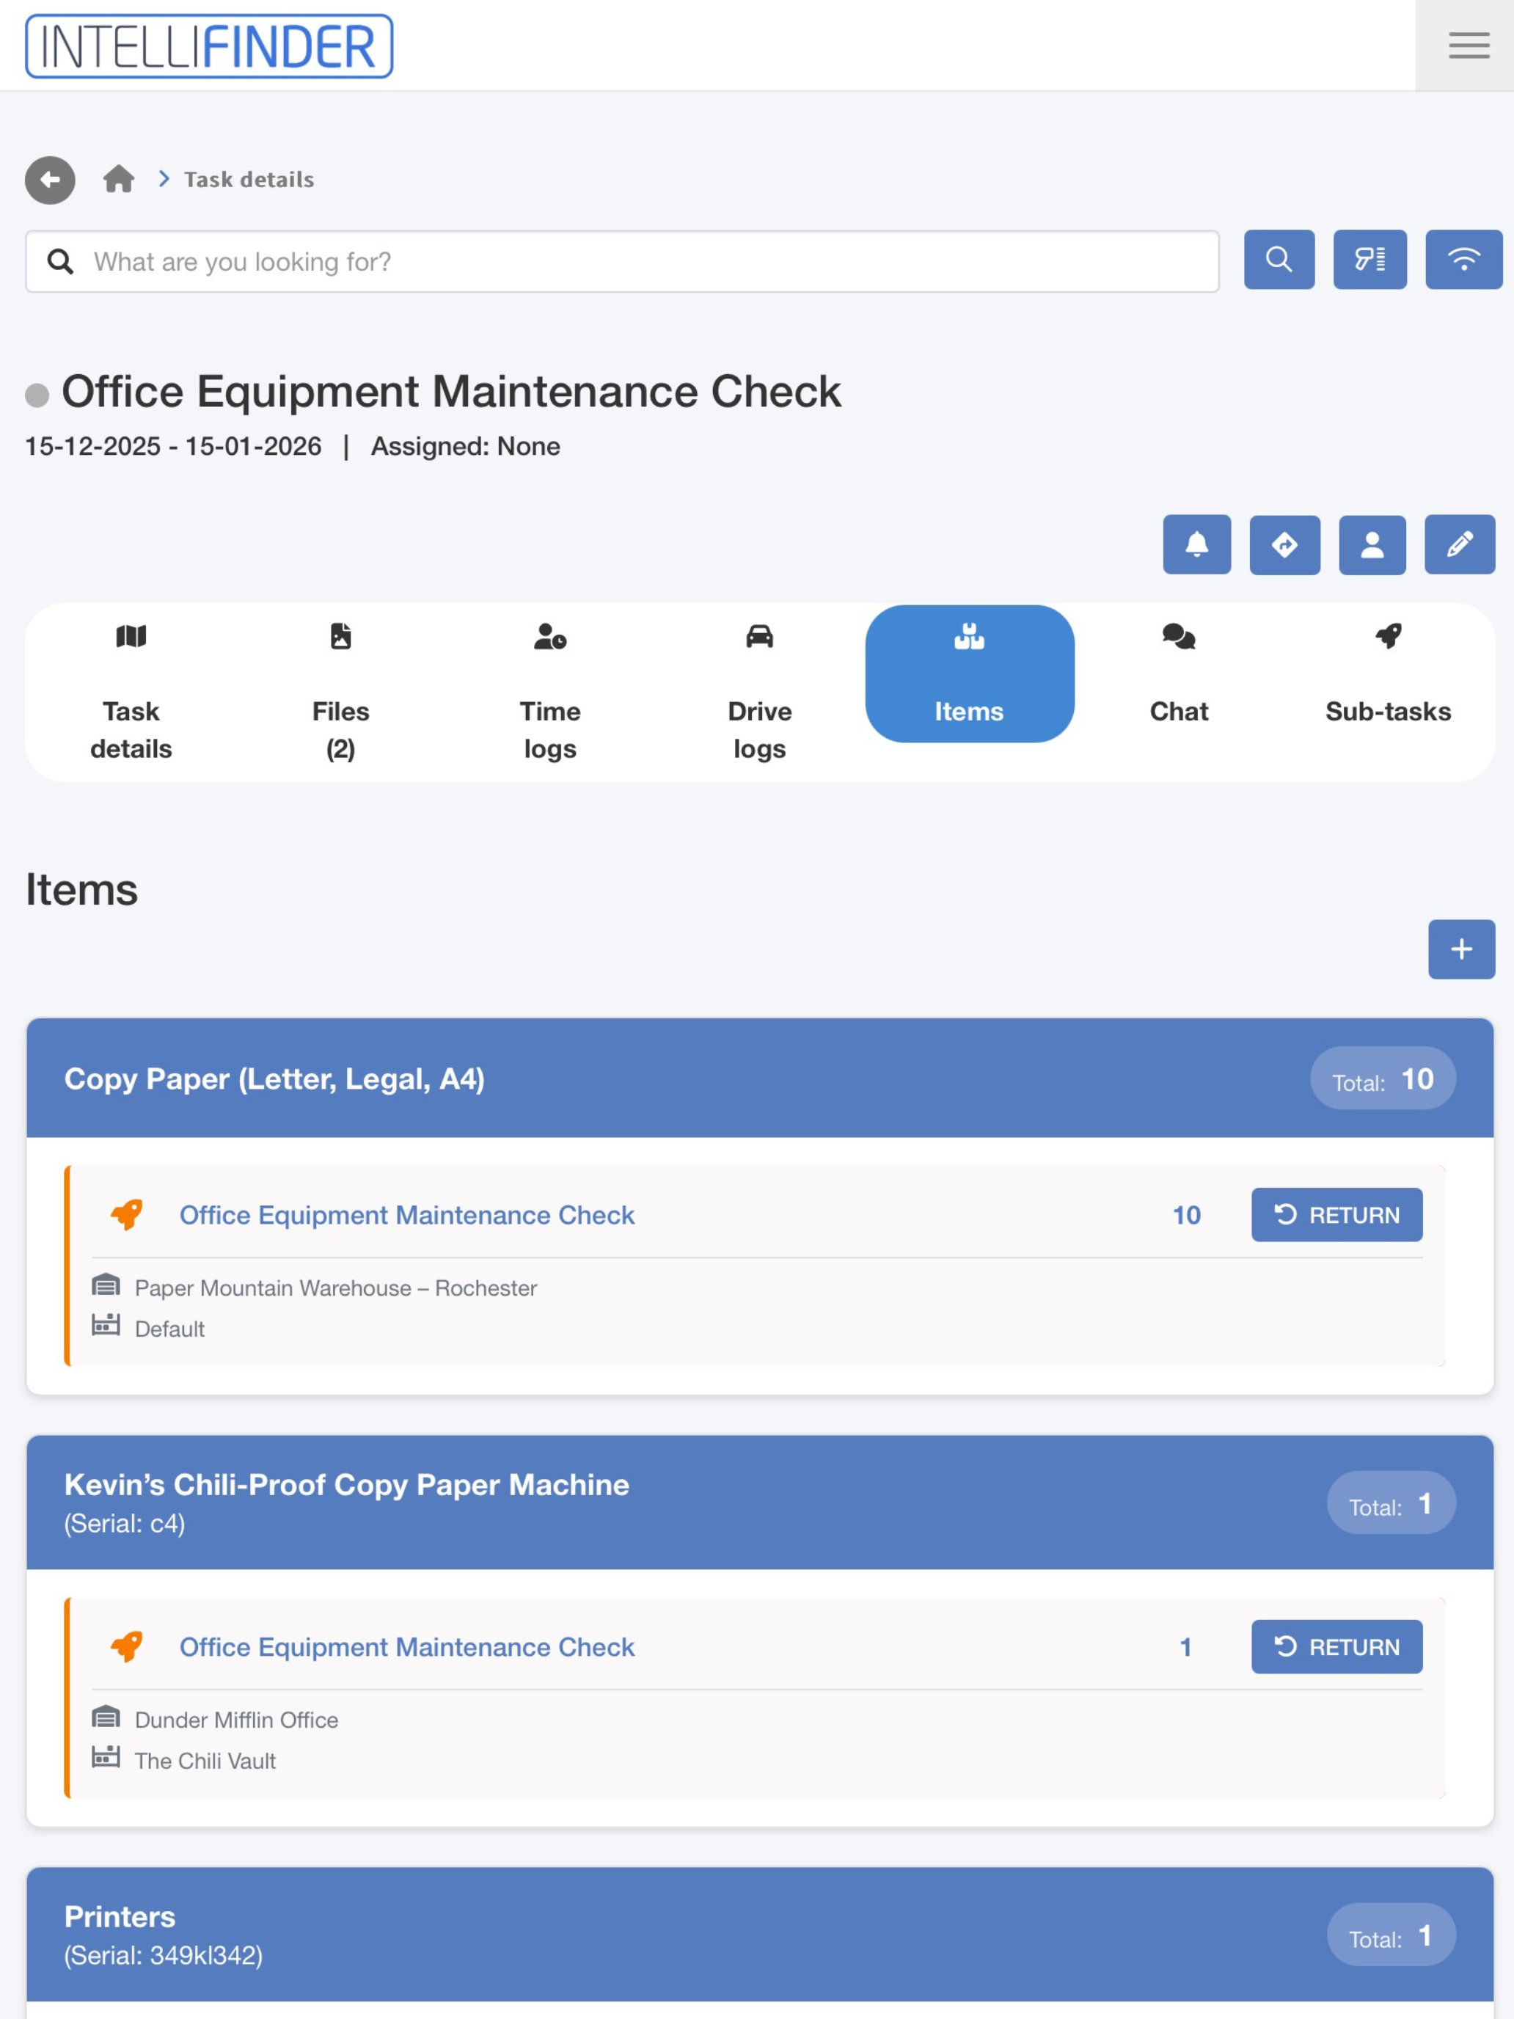This screenshot has height=2019, width=1514.
Task: Click the Default location text
Action: (x=169, y=1329)
